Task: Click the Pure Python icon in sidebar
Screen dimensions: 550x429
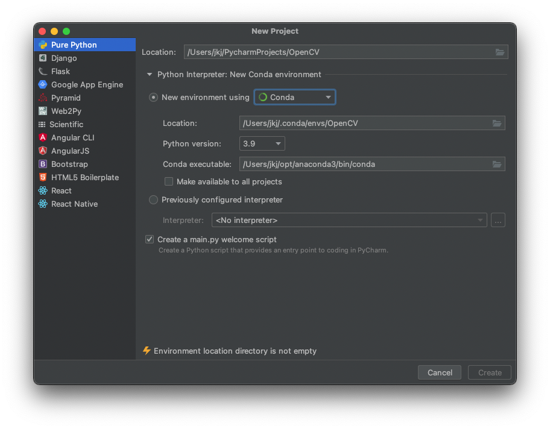Action: tap(43, 45)
